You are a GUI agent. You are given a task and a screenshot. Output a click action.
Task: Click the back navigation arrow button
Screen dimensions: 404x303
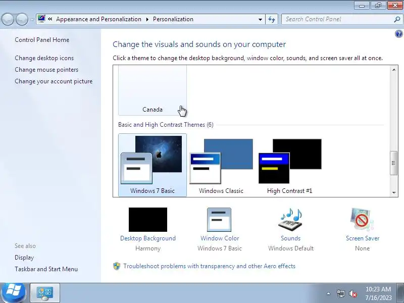point(8,19)
